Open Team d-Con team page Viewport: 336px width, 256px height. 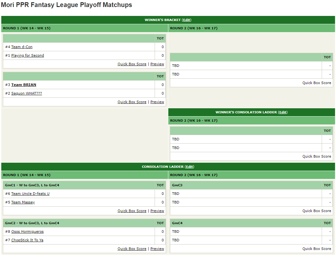[22, 47]
